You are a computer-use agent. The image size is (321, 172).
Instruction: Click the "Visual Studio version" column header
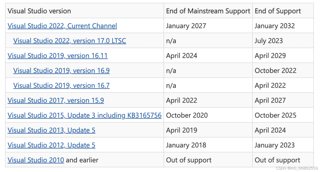[39, 11]
